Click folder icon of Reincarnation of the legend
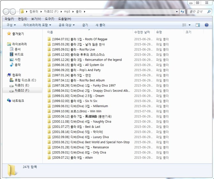 point(49,60)
